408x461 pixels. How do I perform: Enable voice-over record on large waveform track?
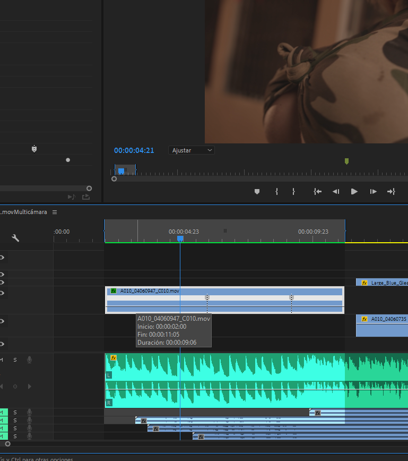(29, 360)
